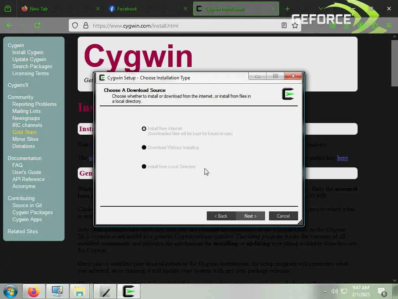Open the Windows Start menu orb
Screen dimensions: 398x299
pyautogui.click(x=10, y=291)
